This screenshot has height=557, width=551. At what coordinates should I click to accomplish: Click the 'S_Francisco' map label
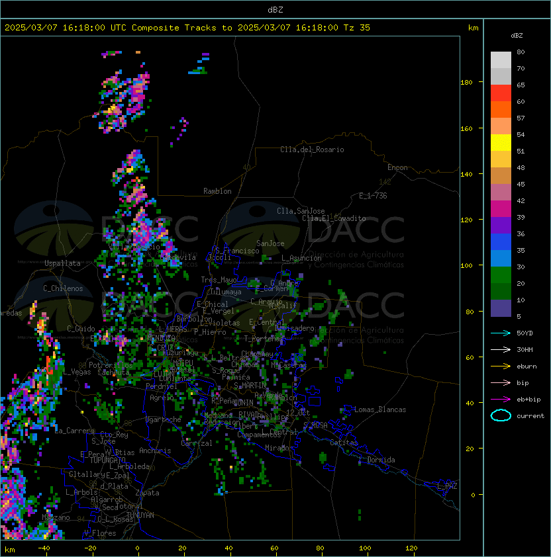[x=237, y=251]
